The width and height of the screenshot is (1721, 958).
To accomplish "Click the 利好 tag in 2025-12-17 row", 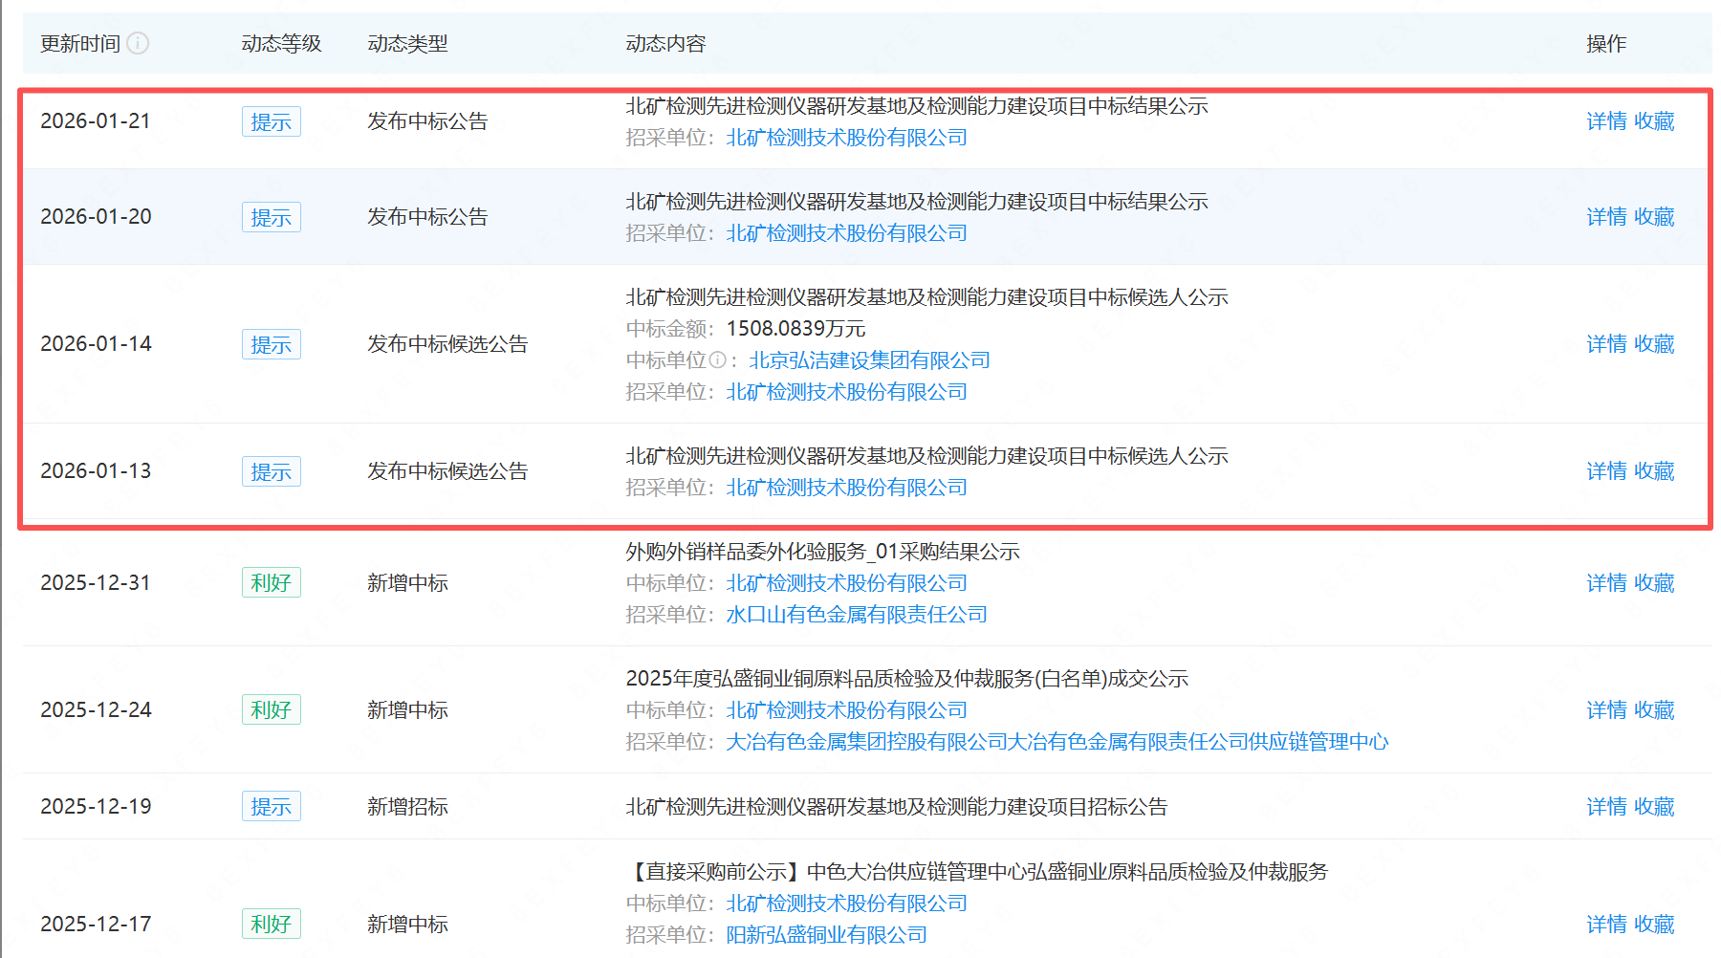I will (272, 924).
